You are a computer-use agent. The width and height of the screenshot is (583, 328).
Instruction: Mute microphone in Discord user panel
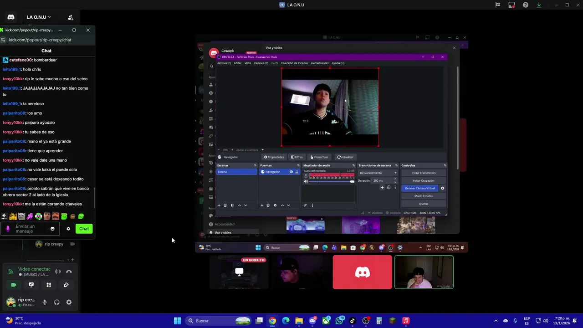(45, 302)
